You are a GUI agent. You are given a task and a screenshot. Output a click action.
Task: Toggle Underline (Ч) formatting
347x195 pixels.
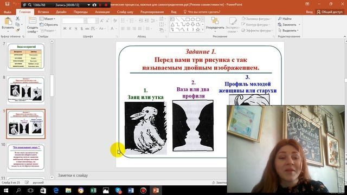pos(76,28)
